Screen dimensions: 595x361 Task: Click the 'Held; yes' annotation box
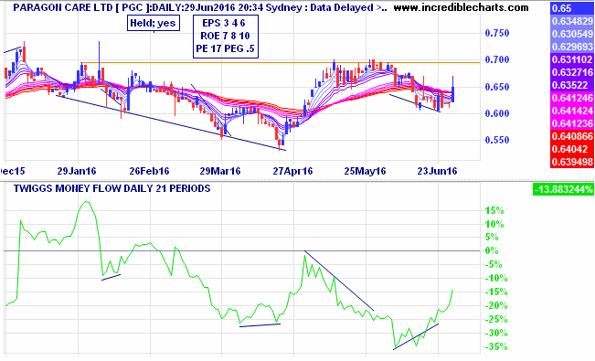(154, 23)
